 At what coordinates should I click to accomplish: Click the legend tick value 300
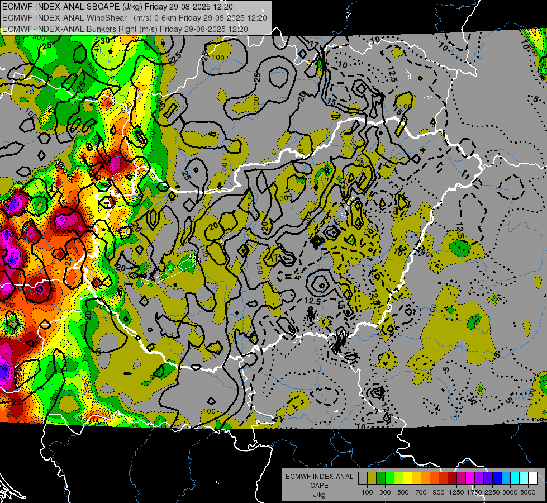point(385,492)
